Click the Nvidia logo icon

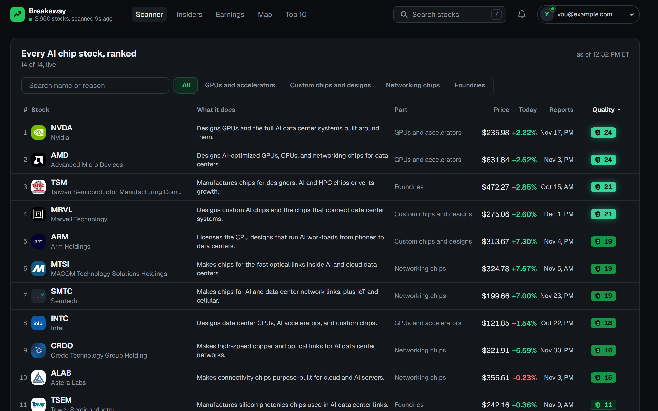tap(38, 133)
